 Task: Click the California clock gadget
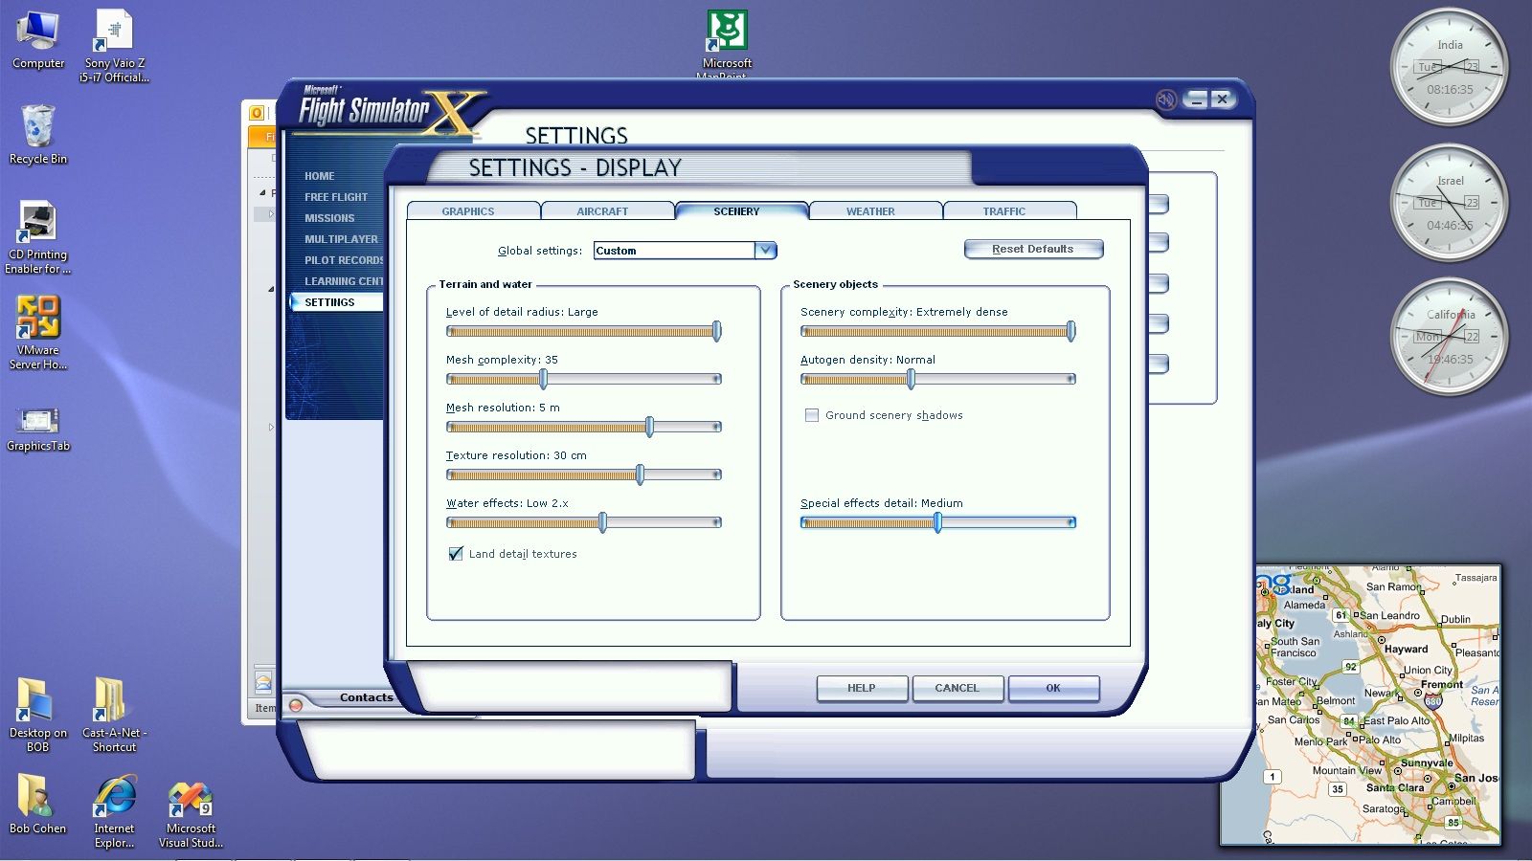1450,337
